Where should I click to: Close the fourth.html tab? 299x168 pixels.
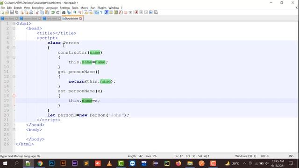coord(81,18)
